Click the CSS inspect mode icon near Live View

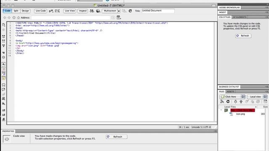point(57,11)
